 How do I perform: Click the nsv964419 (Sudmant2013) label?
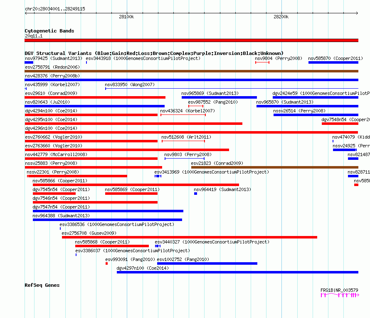pos(222,189)
